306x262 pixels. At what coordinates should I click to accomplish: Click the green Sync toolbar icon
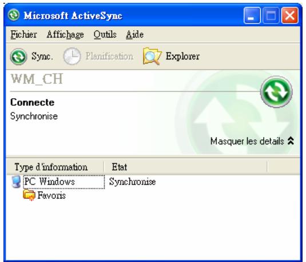[x=18, y=57]
